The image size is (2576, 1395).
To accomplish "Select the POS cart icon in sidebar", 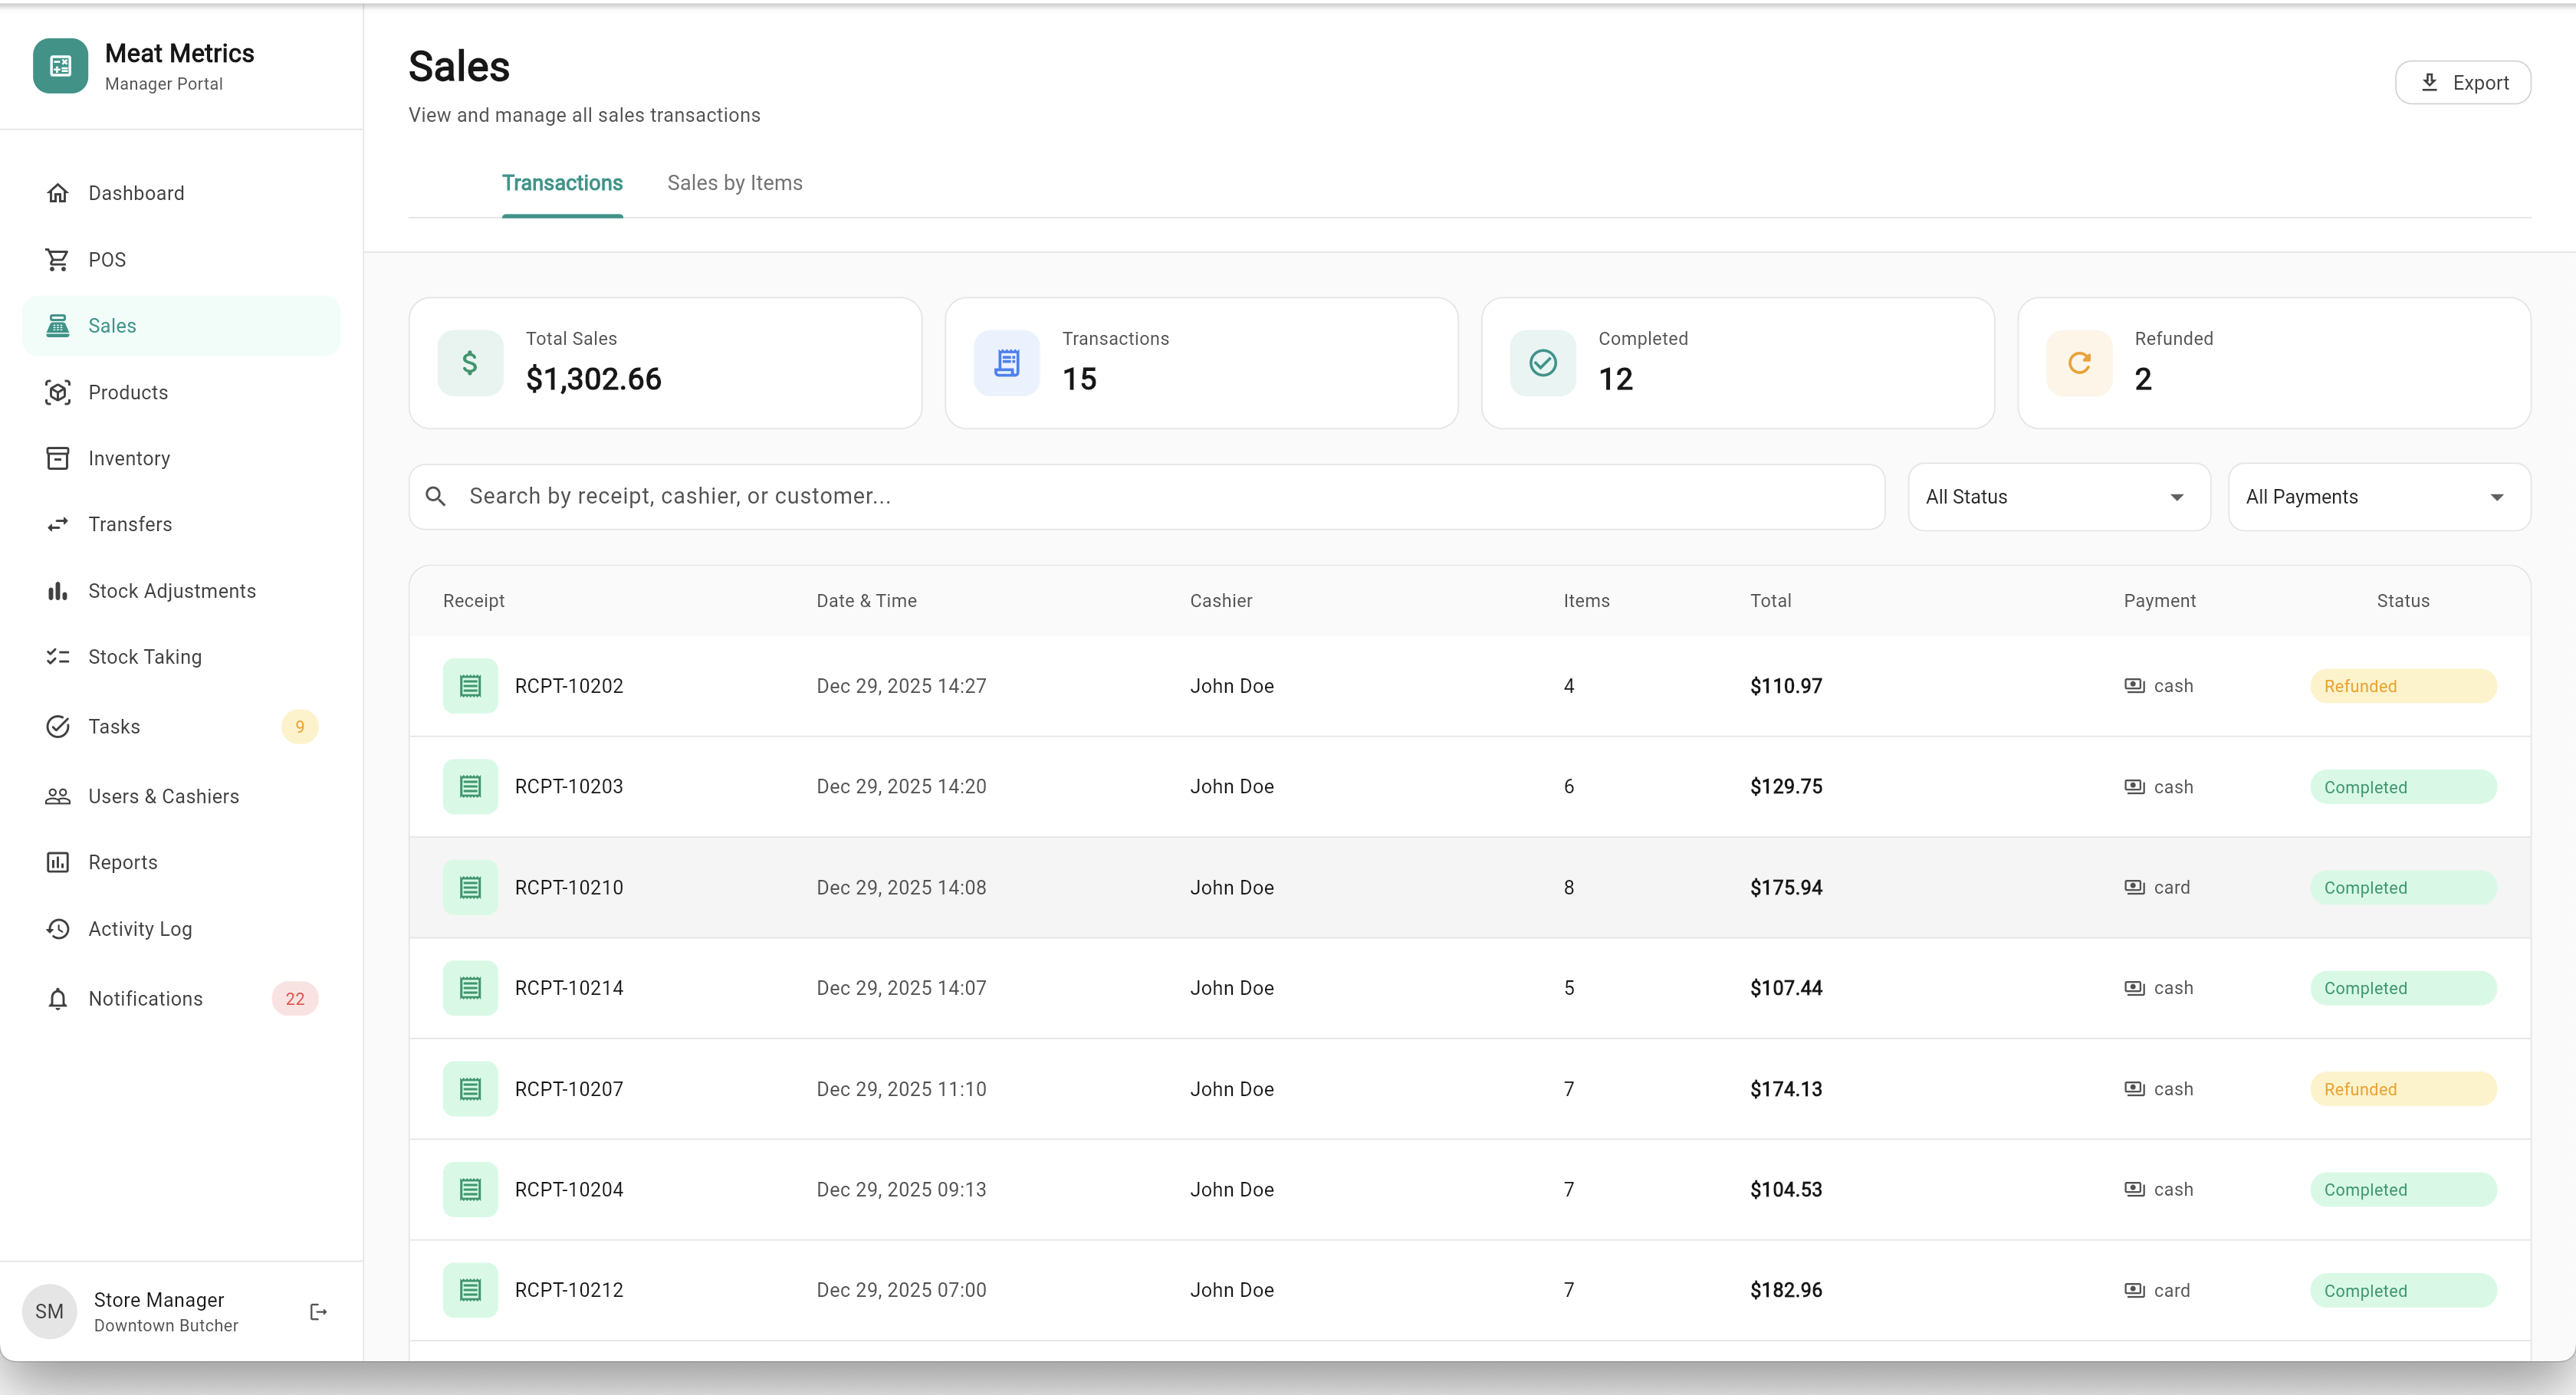I will pyautogui.click(x=57, y=259).
